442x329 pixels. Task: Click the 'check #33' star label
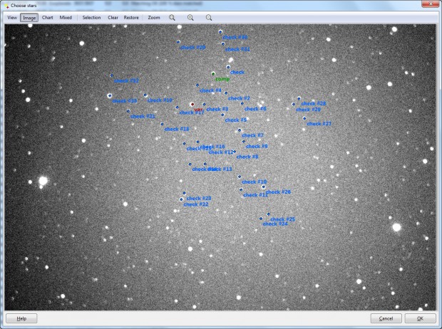coord(124,101)
